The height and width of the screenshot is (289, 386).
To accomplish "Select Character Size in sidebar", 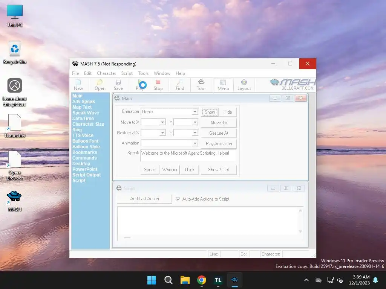I will 88,124.
